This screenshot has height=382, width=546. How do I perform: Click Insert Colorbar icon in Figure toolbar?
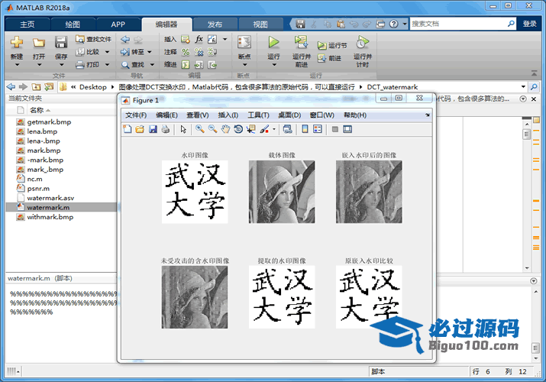tap(305, 129)
